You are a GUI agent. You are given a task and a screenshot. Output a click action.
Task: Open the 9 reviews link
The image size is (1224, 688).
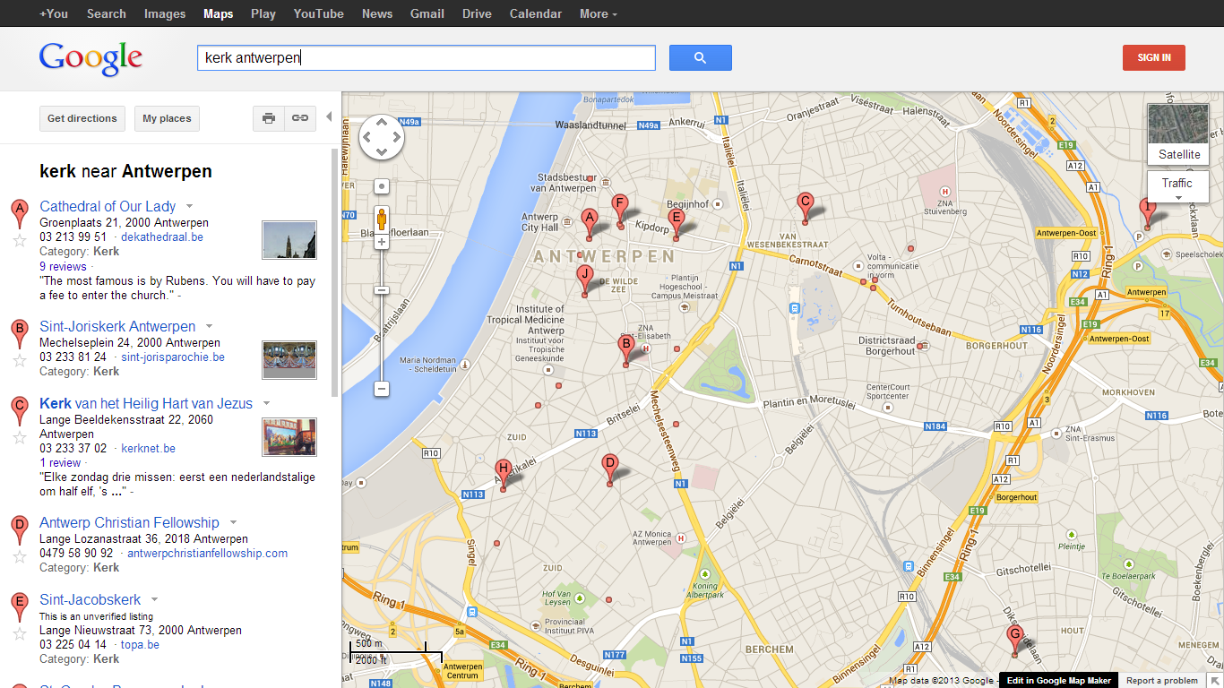pos(63,266)
